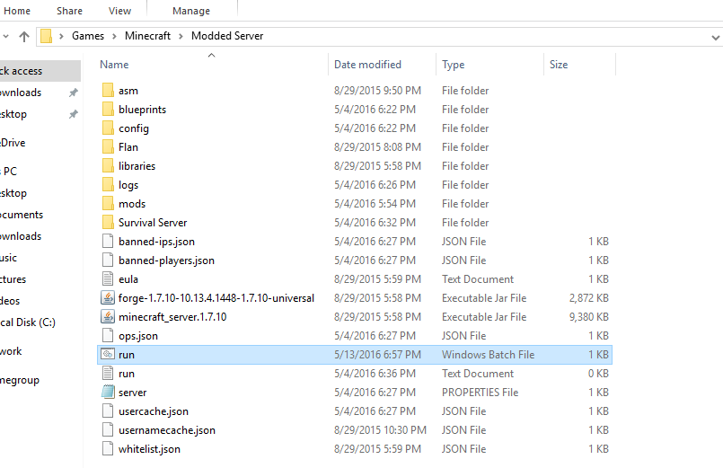Image resolution: width=723 pixels, height=468 pixels.
Task: Open OneDrive in the navigation pane
Action: click(x=13, y=143)
